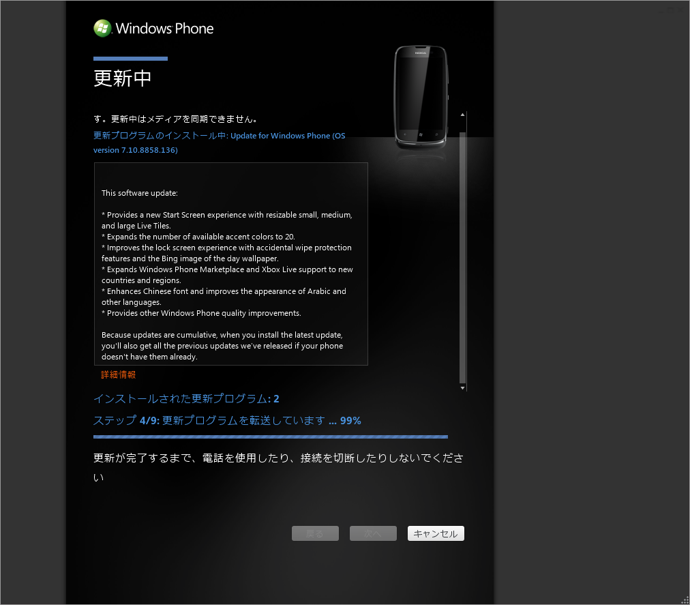
Task: Click the installing update version text
Action: click(x=219, y=143)
